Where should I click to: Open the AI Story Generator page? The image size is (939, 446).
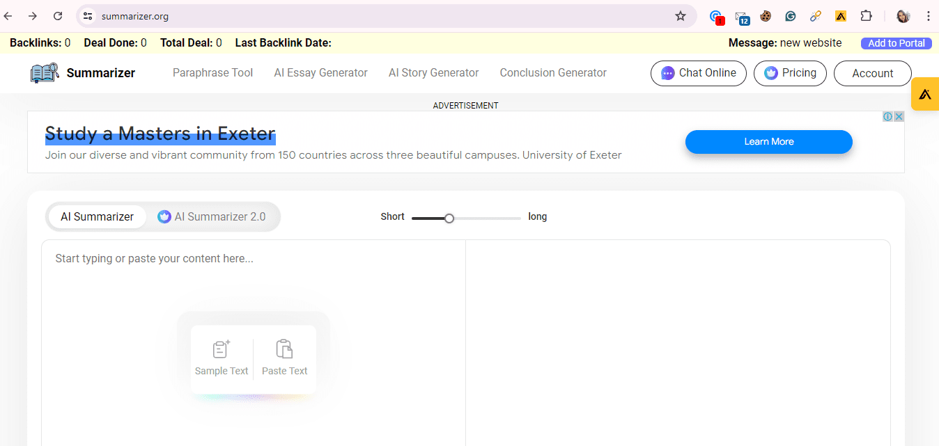coord(433,72)
